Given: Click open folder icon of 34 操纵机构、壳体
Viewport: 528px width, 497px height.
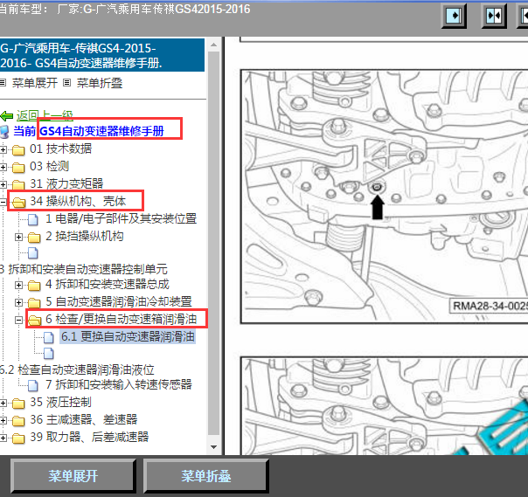Looking at the screenshot, I should click(19, 203).
